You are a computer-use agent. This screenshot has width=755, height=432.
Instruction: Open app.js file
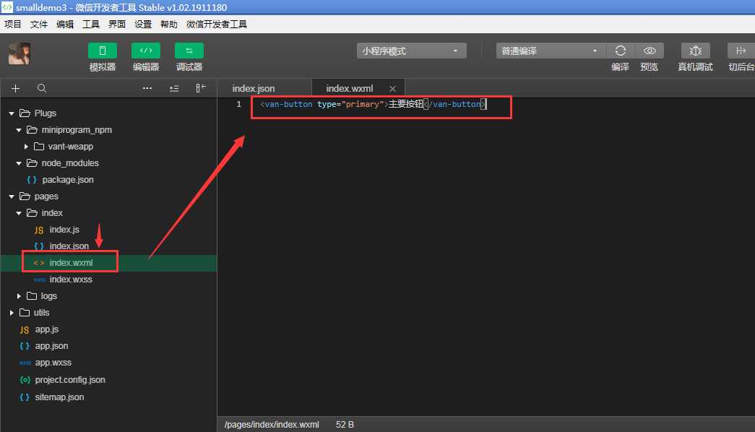(x=47, y=329)
